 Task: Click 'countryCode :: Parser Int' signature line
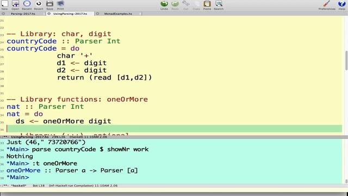[64, 41]
